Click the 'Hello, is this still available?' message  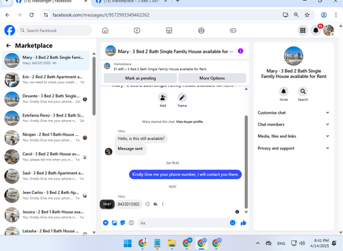pyautogui.click(x=141, y=139)
